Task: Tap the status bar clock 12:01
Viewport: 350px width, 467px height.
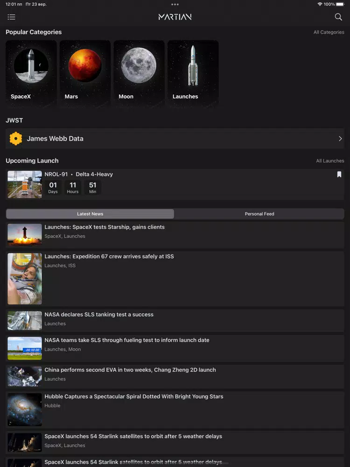Action: (x=14, y=4)
